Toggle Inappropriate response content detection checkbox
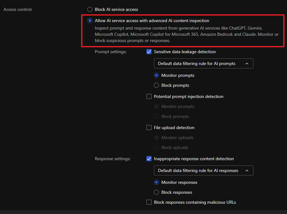 tap(149, 159)
